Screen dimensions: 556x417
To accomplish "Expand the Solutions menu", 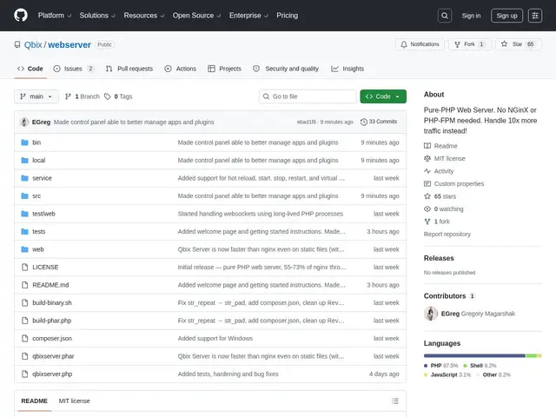I will click(97, 16).
